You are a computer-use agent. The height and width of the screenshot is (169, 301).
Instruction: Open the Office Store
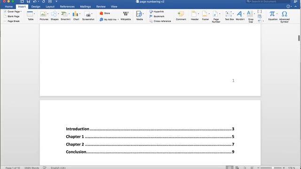click(x=105, y=13)
